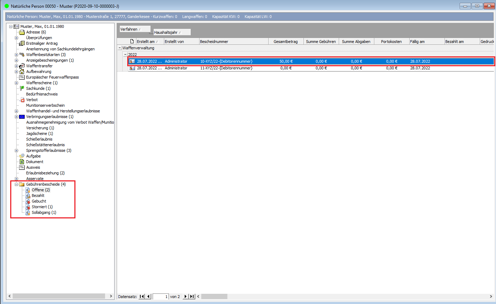Open the Bezahlt fee notices entry
Viewport: 496px width, 304px height.
click(x=38, y=196)
